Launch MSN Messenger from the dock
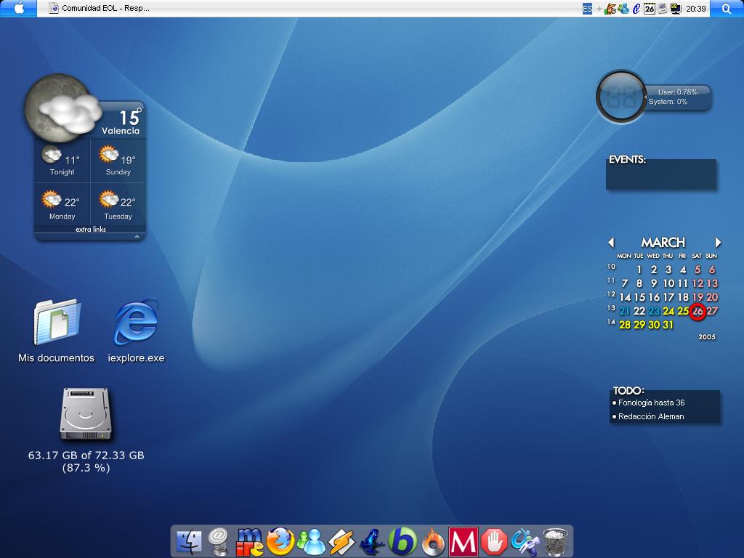Image resolution: width=744 pixels, height=558 pixels. click(x=312, y=541)
